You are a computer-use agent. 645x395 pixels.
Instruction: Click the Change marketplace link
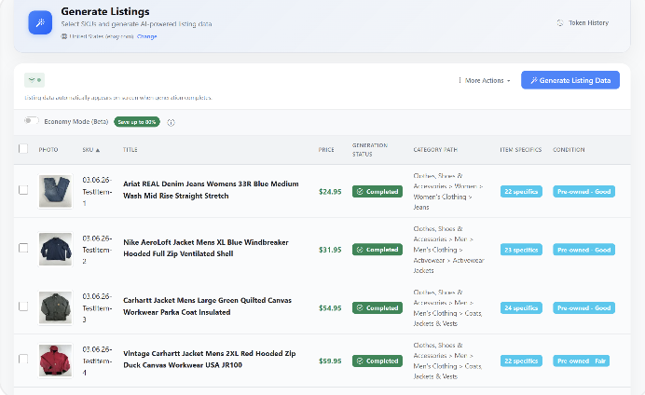point(147,36)
